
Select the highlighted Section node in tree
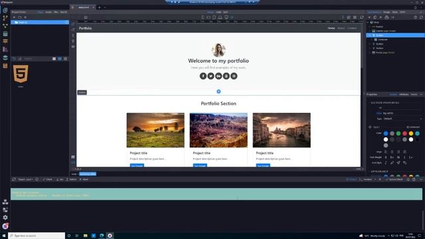[x=396, y=35]
